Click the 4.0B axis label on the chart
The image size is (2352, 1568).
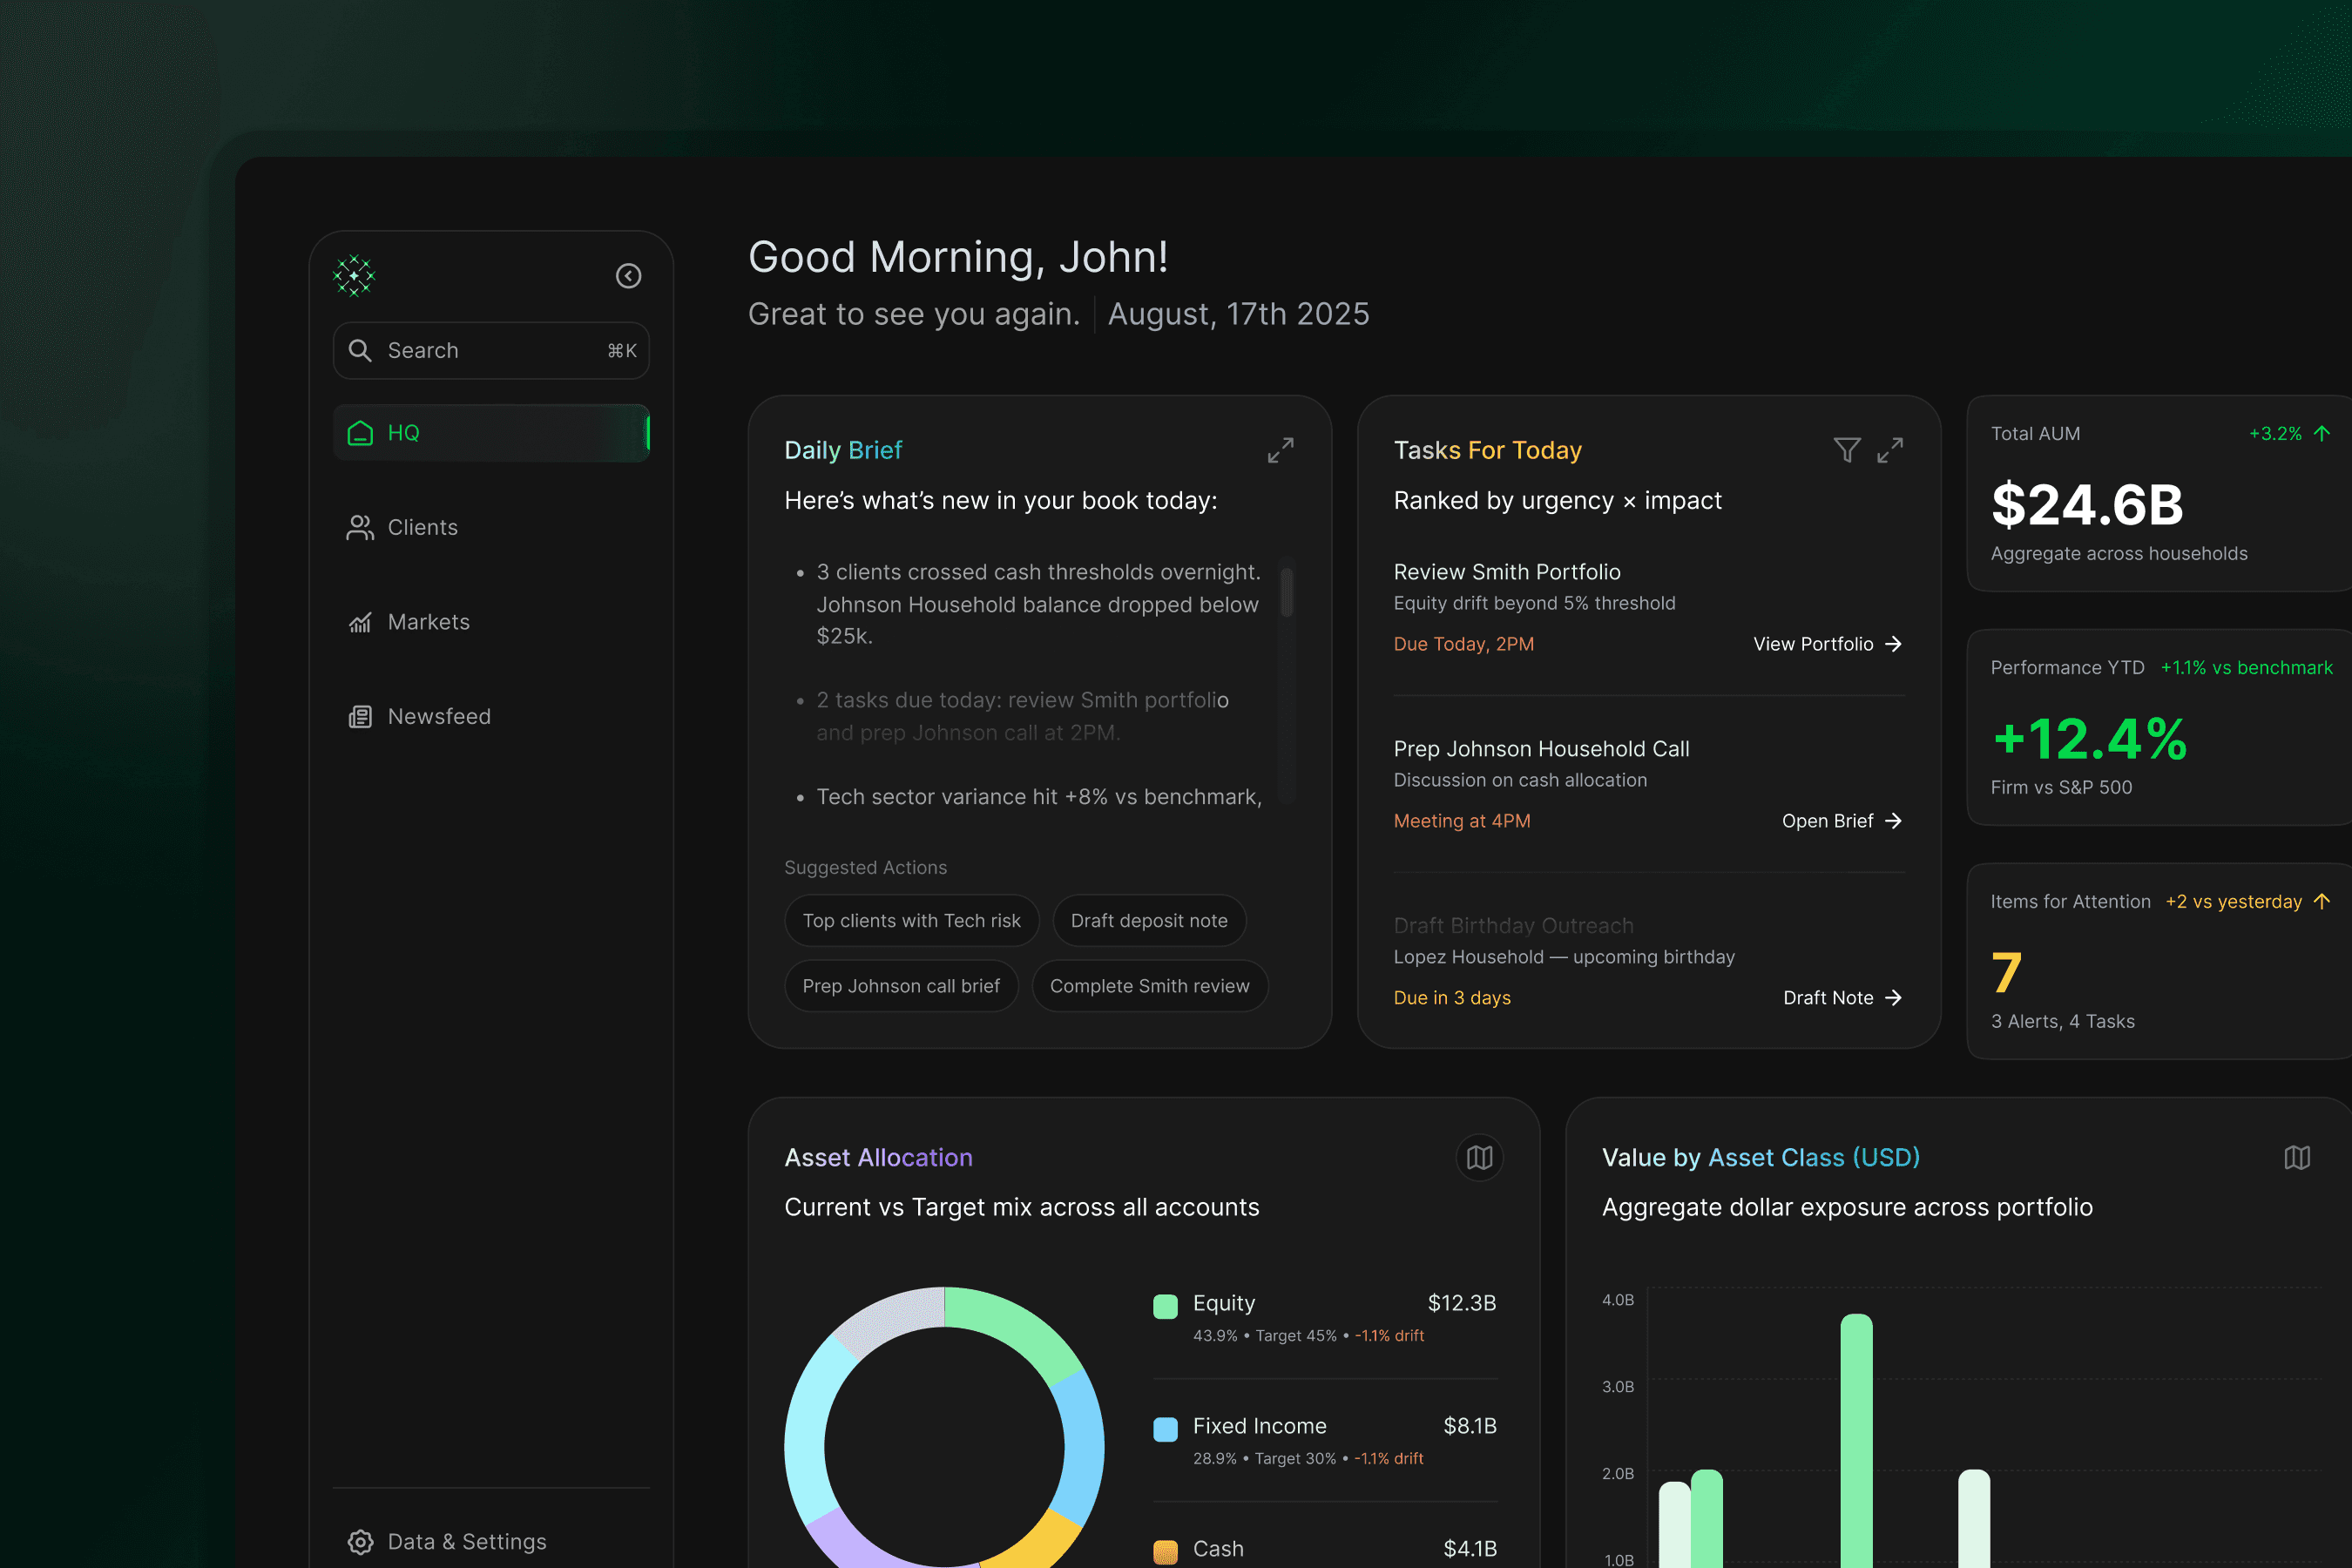pyautogui.click(x=1617, y=1300)
